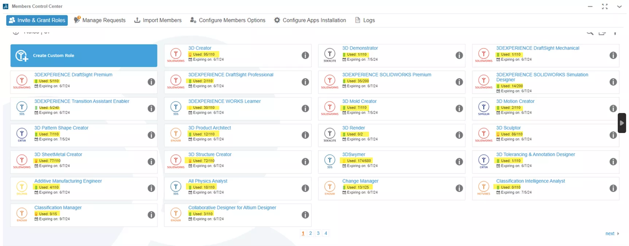Click Create Custom Role button

tap(84, 55)
